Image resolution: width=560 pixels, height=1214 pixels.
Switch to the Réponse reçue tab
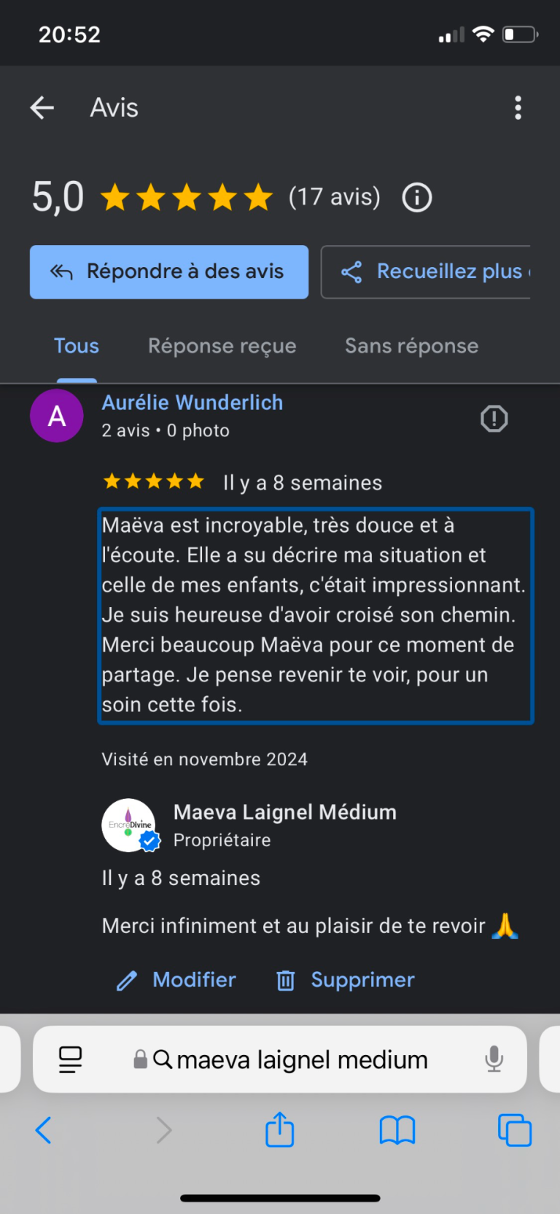pos(222,346)
